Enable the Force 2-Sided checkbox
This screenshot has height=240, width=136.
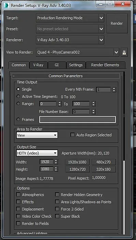coord(57,209)
